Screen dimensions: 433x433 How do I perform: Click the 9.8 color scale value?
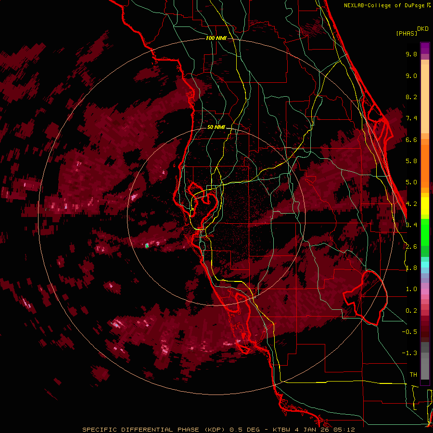coord(411,54)
